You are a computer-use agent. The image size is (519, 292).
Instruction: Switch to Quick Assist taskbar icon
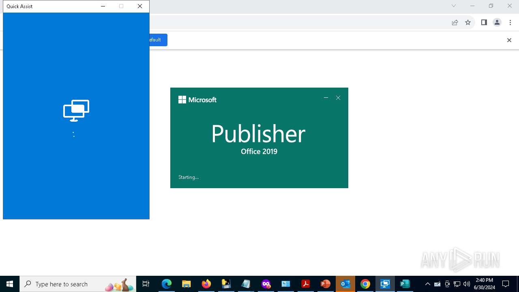pos(385,284)
